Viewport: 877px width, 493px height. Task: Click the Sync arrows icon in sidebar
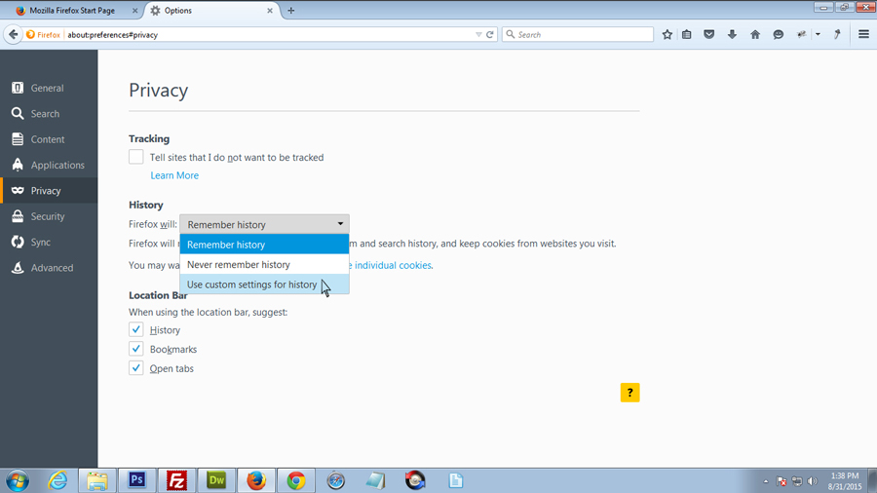(x=18, y=242)
